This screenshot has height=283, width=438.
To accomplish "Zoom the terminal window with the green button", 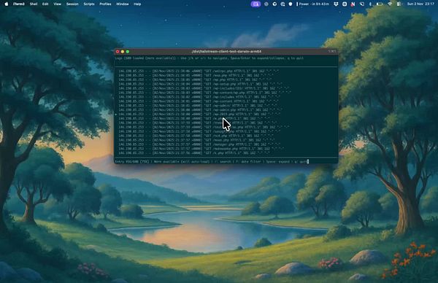I will (x=128, y=51).
